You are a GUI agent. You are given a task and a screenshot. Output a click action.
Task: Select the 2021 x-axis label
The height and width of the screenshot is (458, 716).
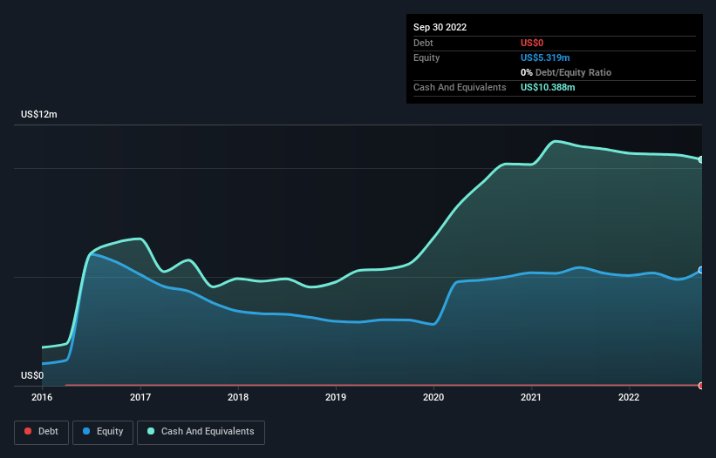pyautogui.click(x=531, y=397)
